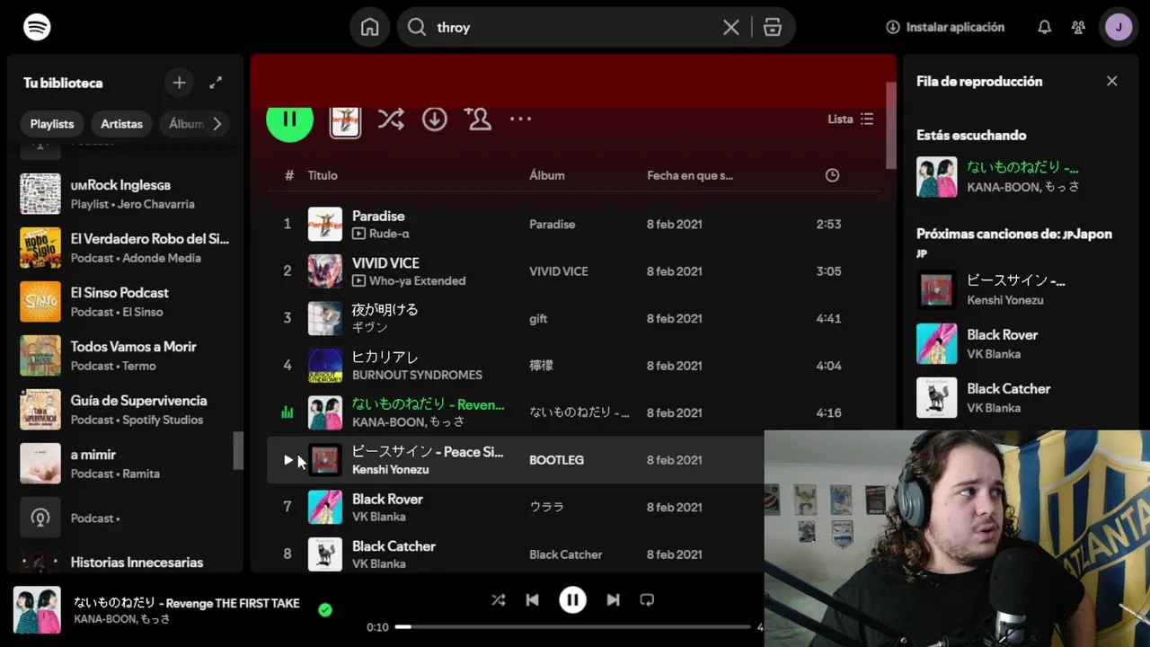The image size is (1150, 647).
Task: Create a new playlist with plus button
Action: [179, 83]
